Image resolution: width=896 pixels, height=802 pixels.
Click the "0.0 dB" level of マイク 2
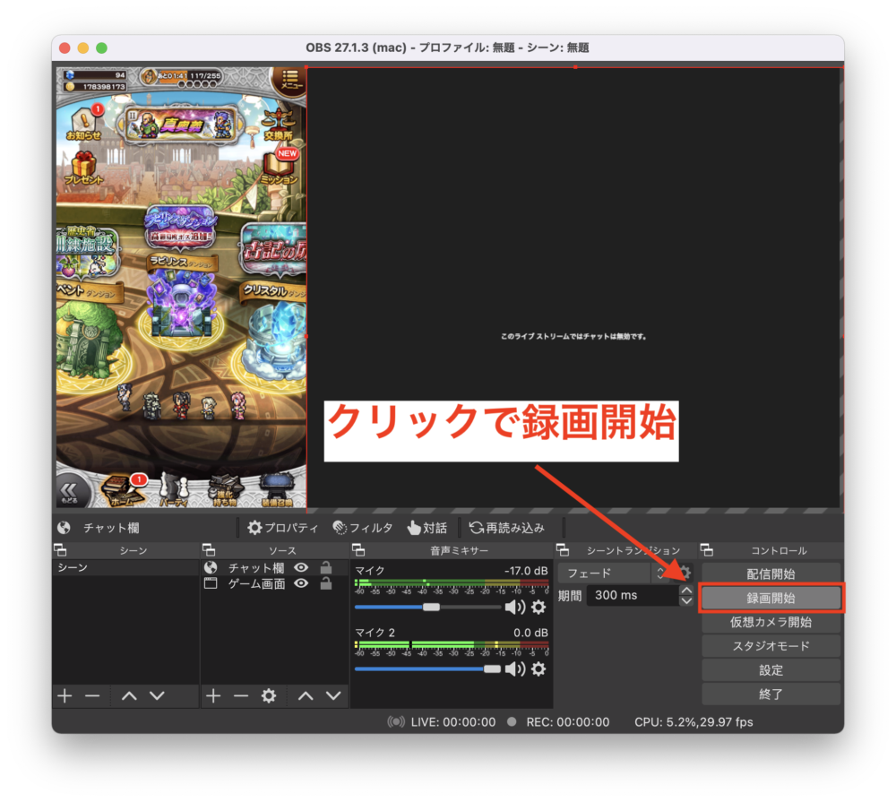[x=530, y=633]
